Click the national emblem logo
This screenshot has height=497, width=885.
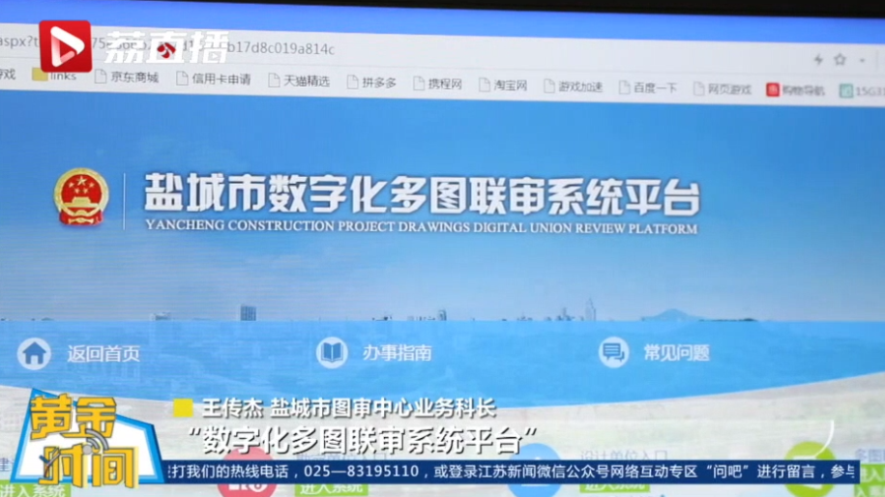click(81, 197)
